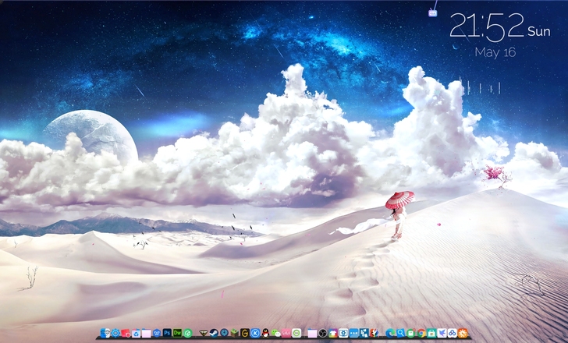568x343 pixels.
Task: Open QQ penguin icon in dock
Action: click(x=265, y=333)
